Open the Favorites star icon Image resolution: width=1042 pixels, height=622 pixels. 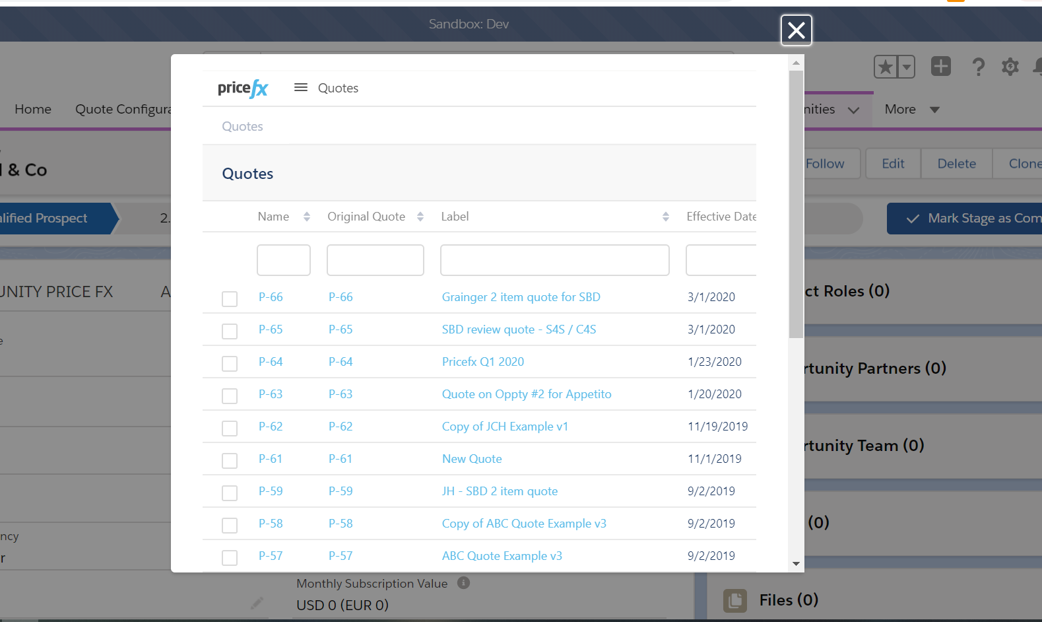pos(886,67)
